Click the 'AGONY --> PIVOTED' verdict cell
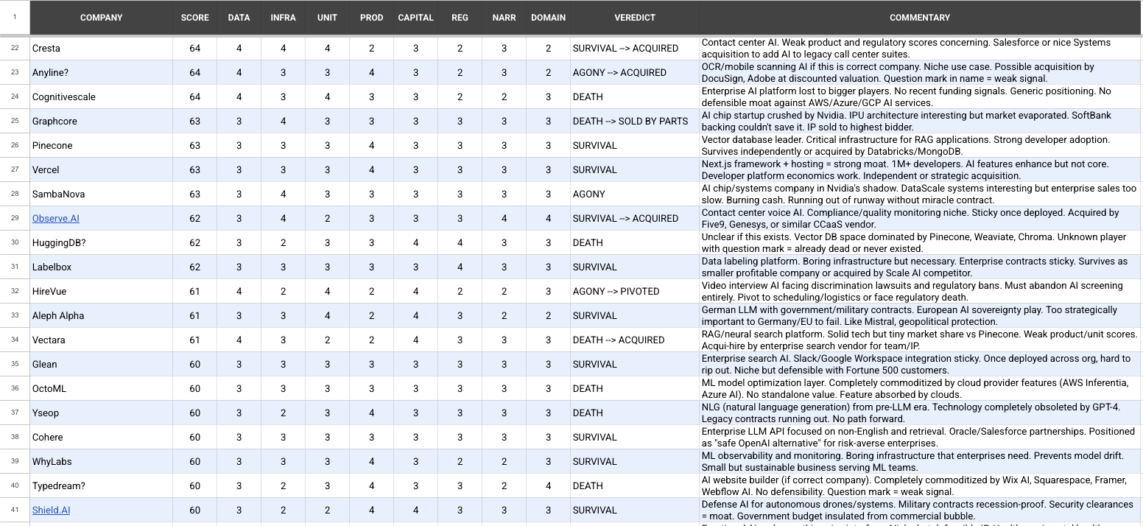1143x526 pixels. [x=634, y=292]
